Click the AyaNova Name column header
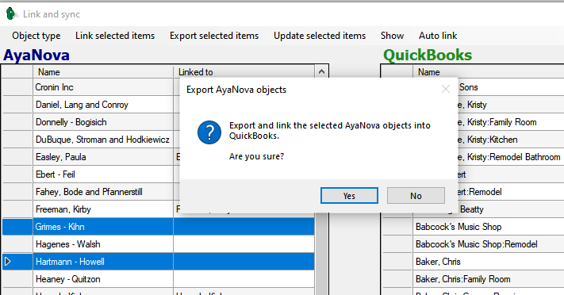 tap(103, 72)
